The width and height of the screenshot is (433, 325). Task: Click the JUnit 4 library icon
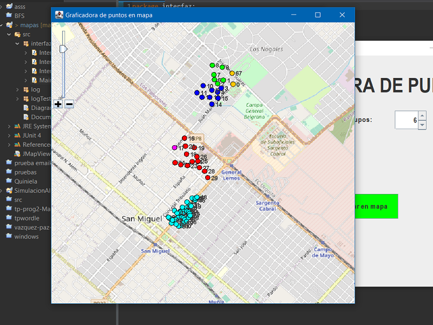click(17, 135)
